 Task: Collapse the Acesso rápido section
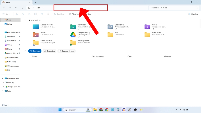pyautogui.click(x=25, y=20)
